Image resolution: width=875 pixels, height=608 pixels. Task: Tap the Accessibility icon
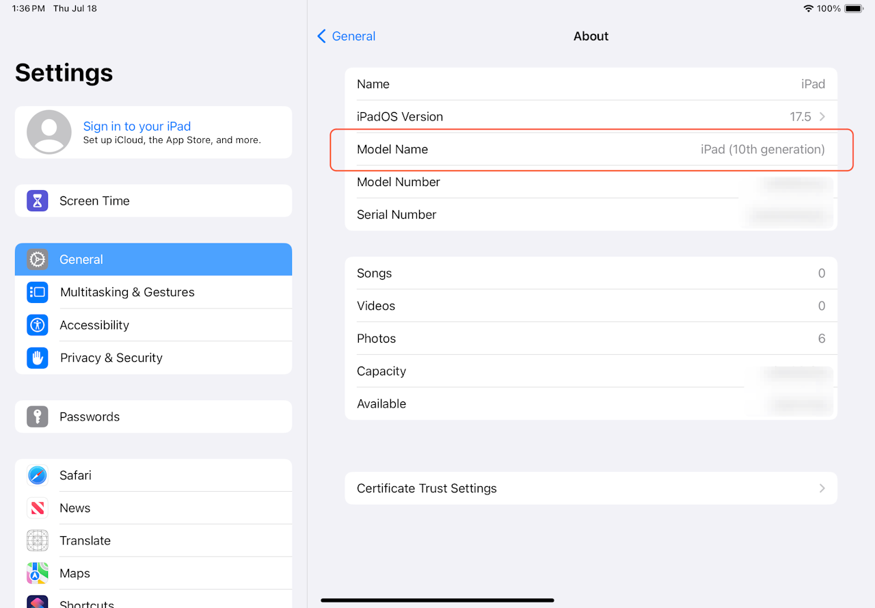(38, 325)
